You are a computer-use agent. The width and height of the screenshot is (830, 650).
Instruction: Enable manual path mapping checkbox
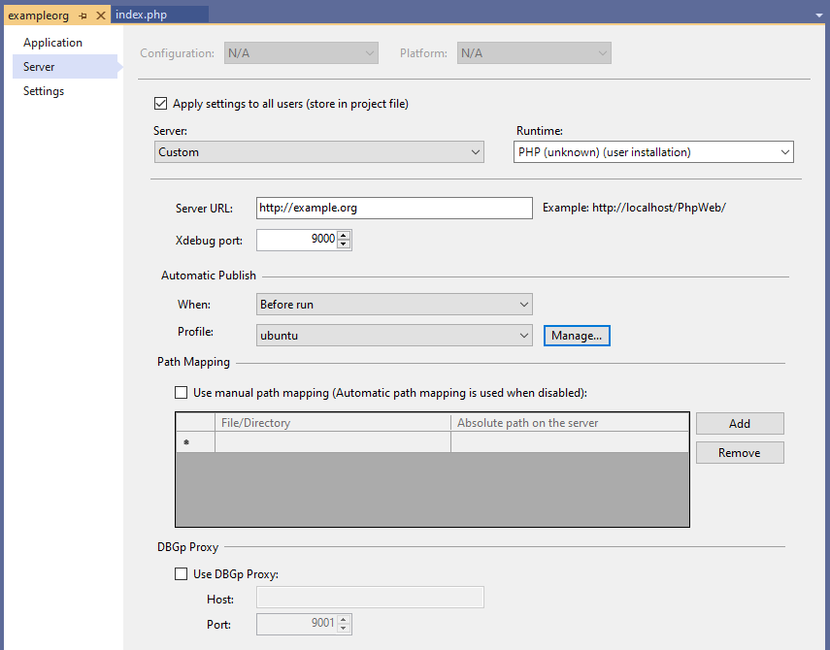coord(181,393)
